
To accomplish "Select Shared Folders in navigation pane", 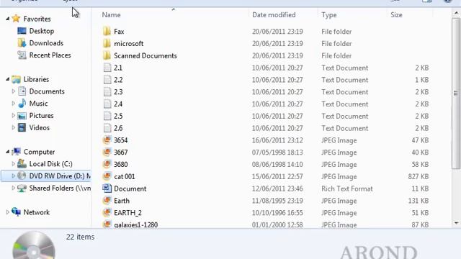I will [60, 188].
